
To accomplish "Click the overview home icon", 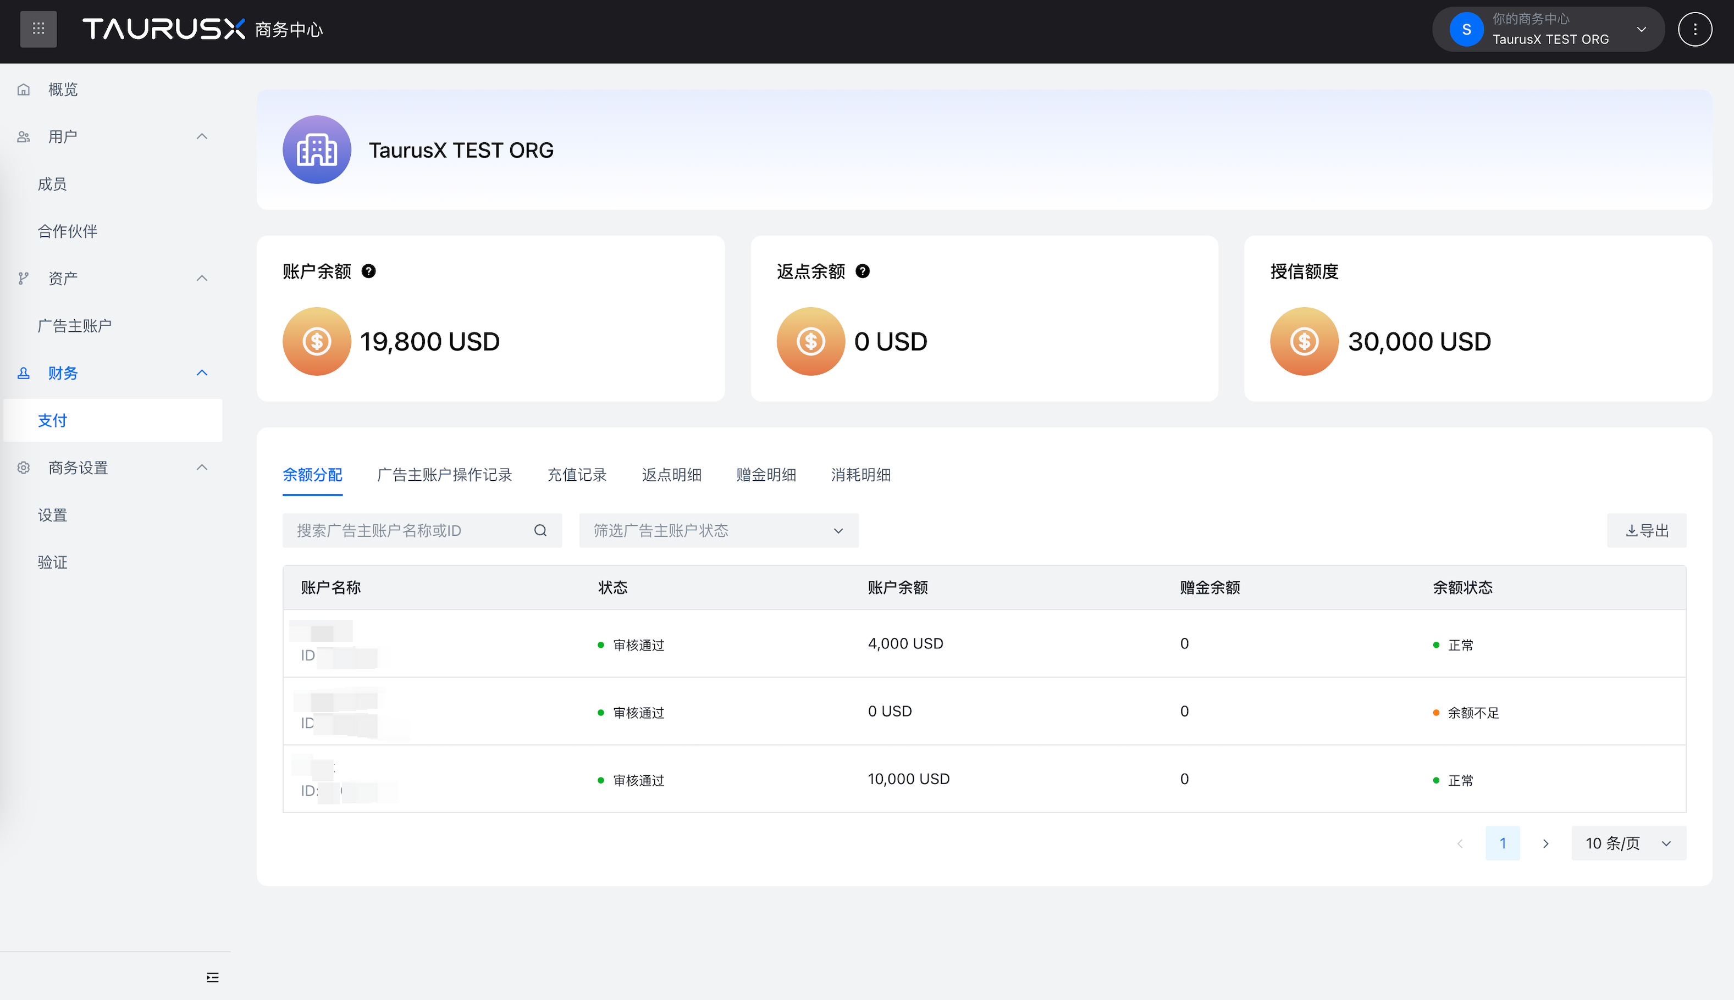I will point(23,89).
